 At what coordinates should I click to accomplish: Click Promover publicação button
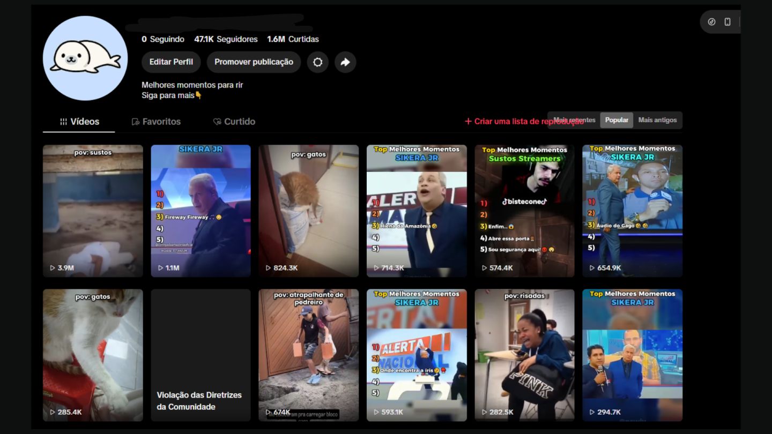(254, 62)
